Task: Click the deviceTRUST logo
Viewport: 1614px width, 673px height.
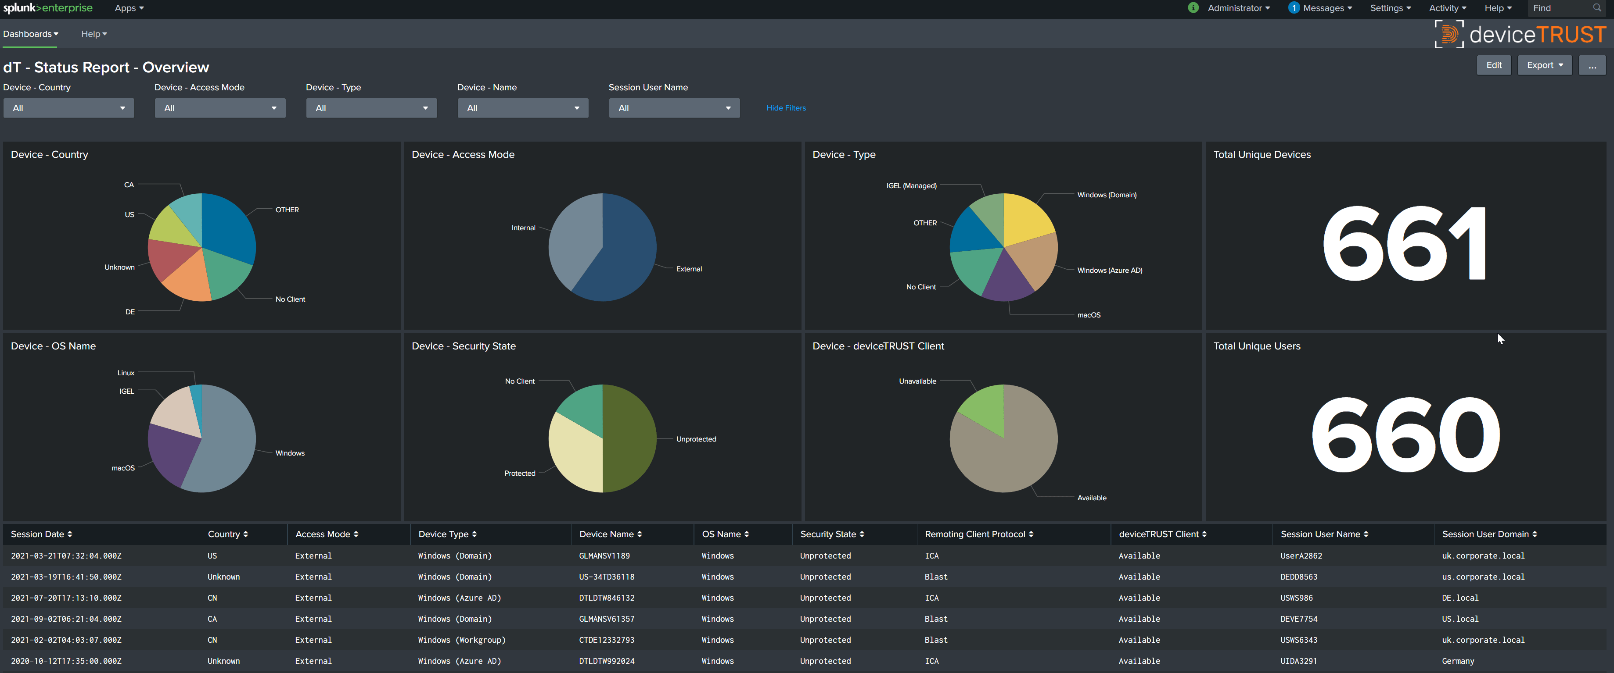Action: tap(1521, 34)
